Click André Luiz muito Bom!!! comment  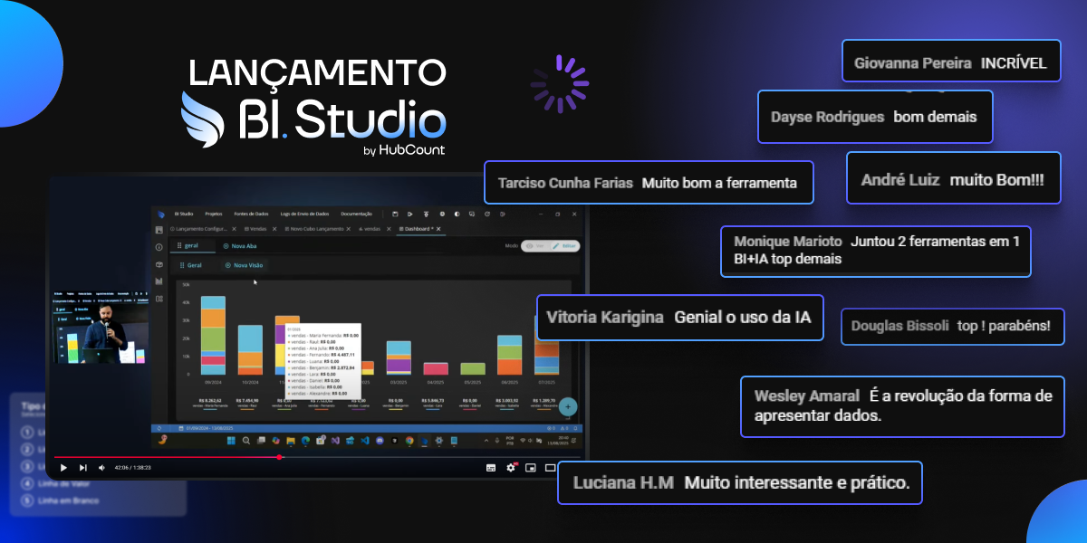point(953,180)
